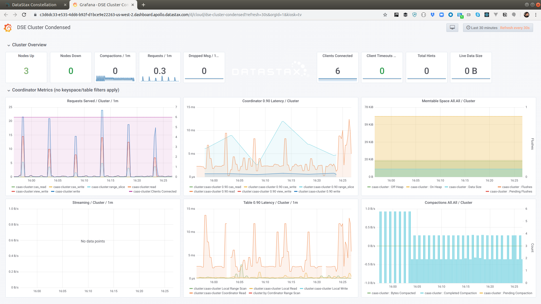Viewport: 541px width, 304px height.
Task: Open Coordinator 0.90 Latency panel title menu
Action: 270,101
